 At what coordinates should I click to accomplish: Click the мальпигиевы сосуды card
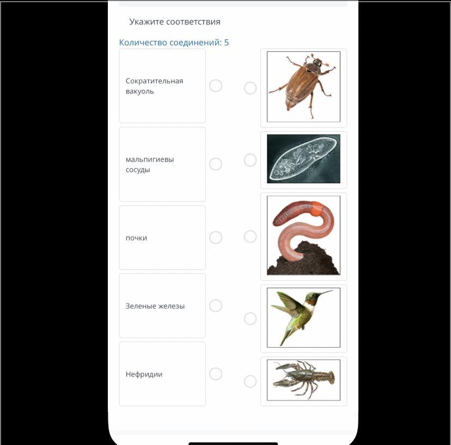click(162, 164)
